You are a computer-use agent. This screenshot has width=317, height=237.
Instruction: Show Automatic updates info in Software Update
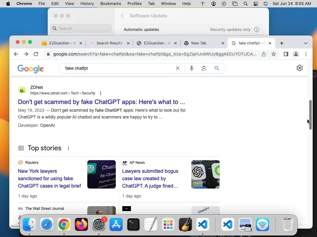point(257,29)
